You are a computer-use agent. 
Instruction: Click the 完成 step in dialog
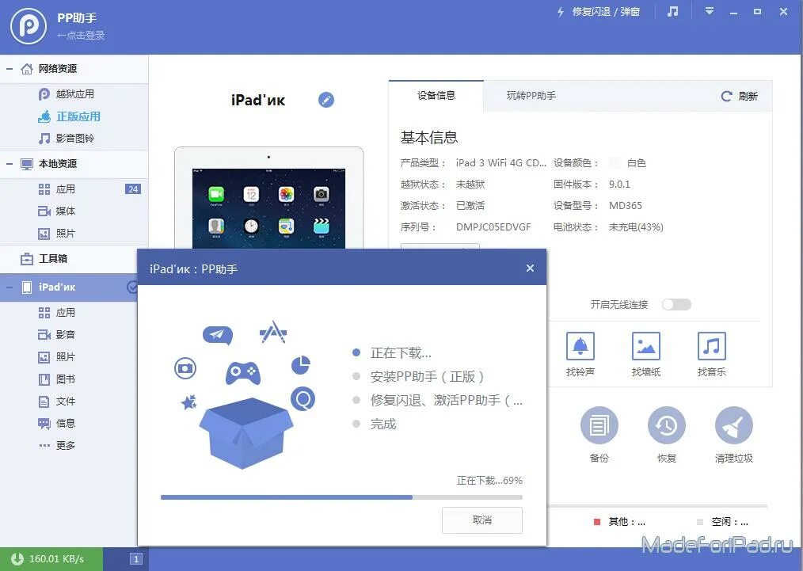383,424
